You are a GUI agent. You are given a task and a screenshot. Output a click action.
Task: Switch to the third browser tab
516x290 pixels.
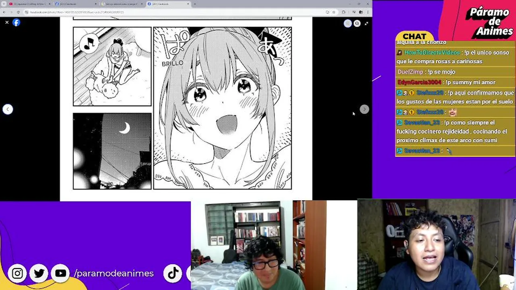click(x=122, y=4)
